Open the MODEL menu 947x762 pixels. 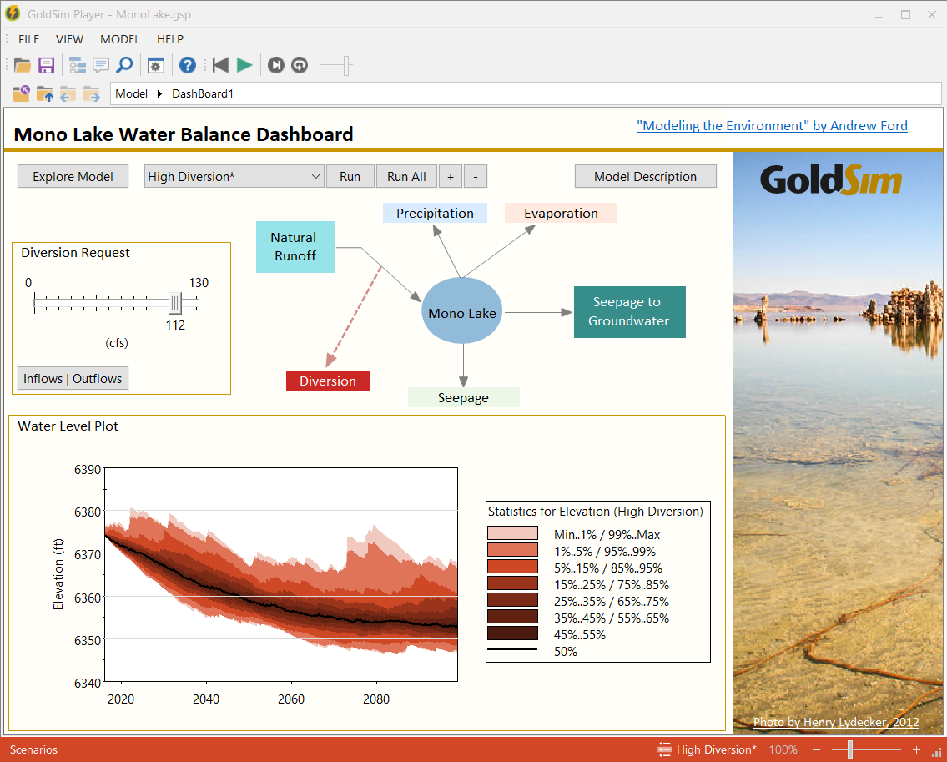click(120, 39)
